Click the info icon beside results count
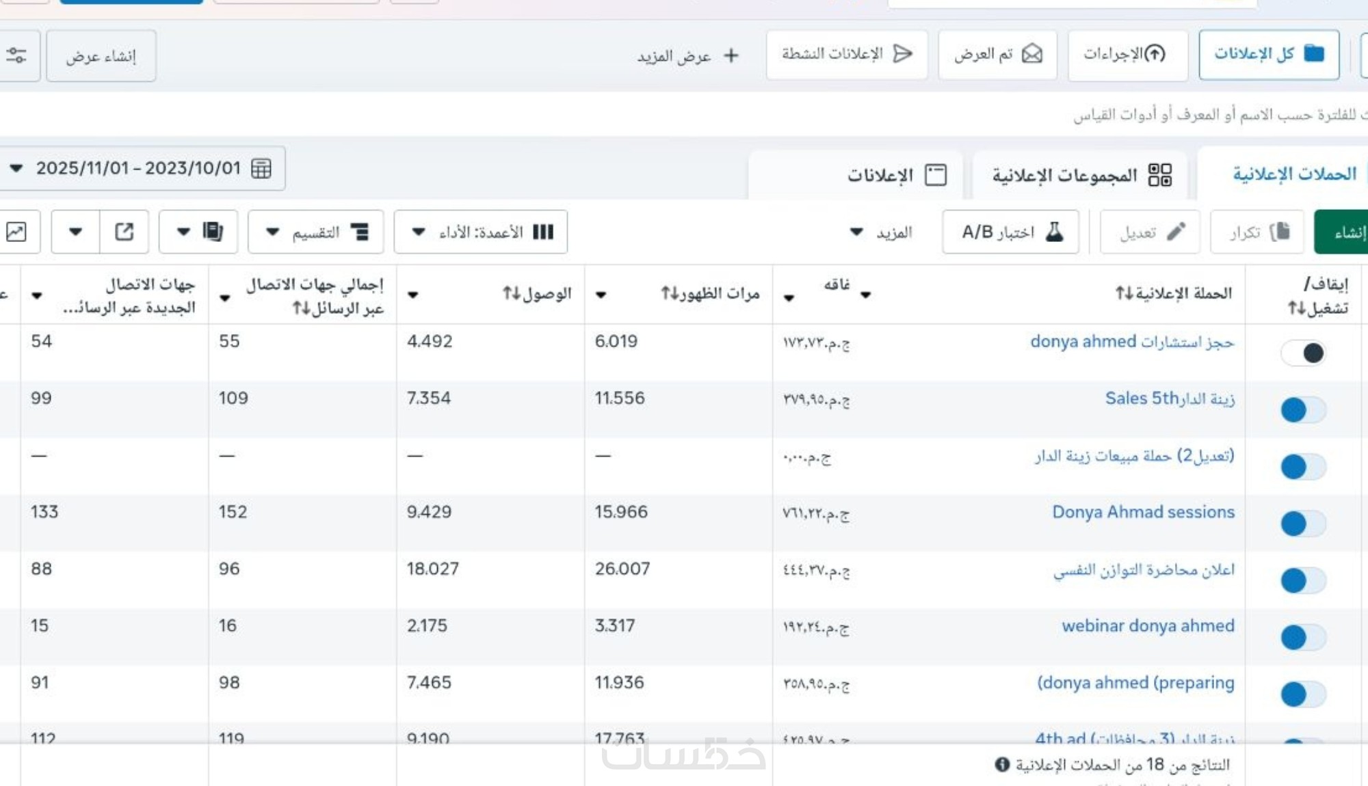The height and width of the screenshot is (786, 1368). (x=1002, y=764)
